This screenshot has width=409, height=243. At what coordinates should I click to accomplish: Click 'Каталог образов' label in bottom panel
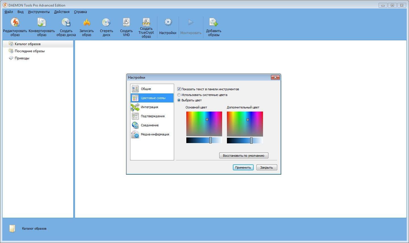pos(34,229)
